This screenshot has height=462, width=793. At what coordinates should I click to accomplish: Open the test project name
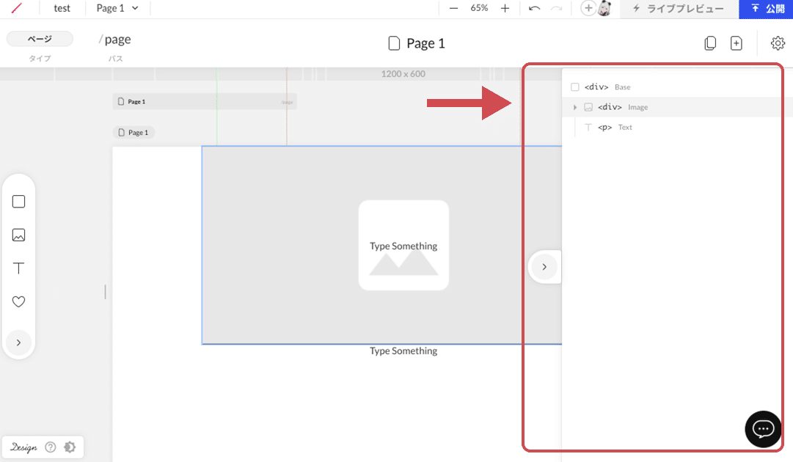click(62, 8)
